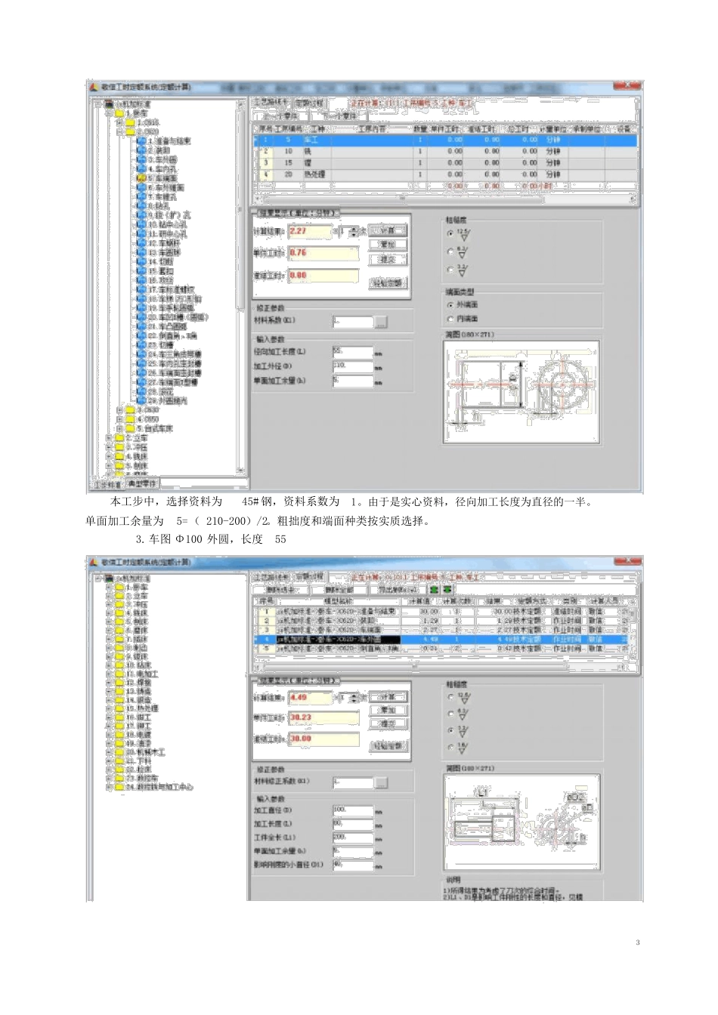Expand the 4.C650 node in upper tree
This screenshot has width=718, height=1015.
(x=119, y=418)
